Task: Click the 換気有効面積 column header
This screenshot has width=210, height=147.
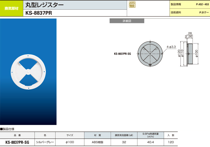Action: point(124,135)
